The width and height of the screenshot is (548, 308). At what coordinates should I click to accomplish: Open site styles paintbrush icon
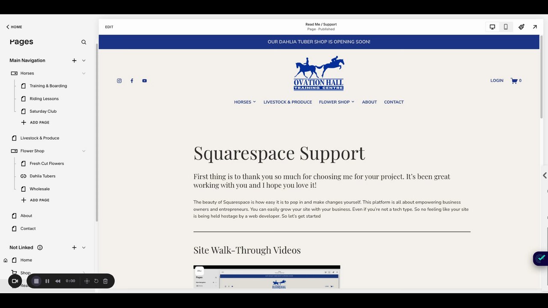tap(521, 27)
